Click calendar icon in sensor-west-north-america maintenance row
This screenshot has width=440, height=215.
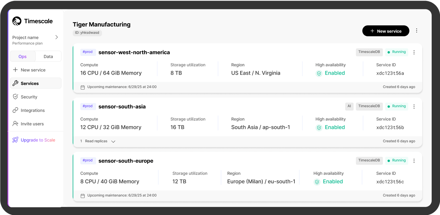(x=83, y=87)
